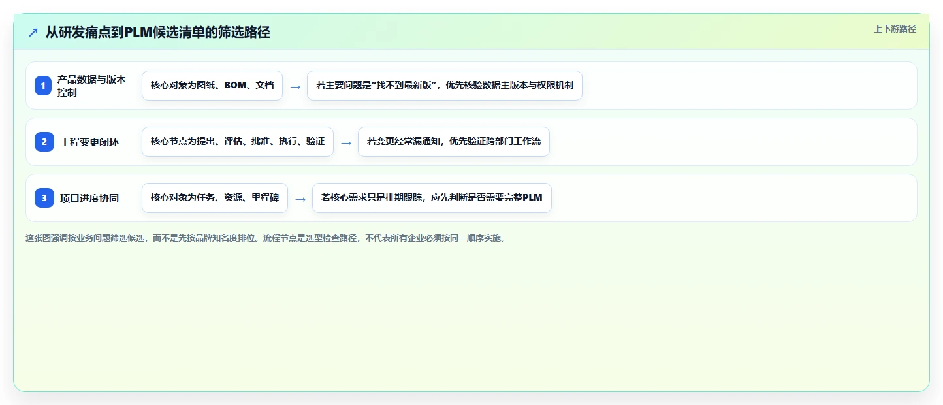Click the box 若主要问题是"找不到最新版"
Screen dimensions: 943x405
click(445, 86)
